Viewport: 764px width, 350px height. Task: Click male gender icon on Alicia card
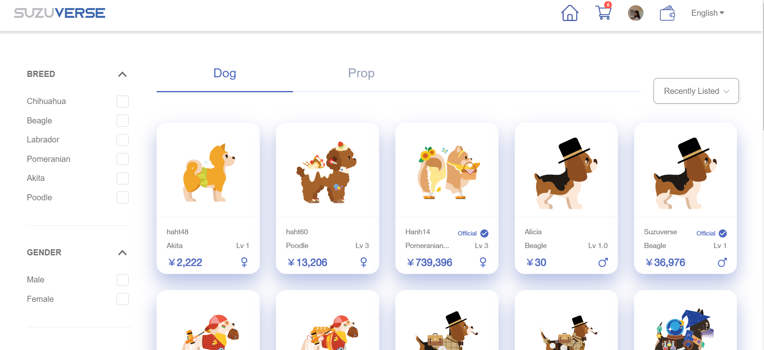pyautogui.click(x=603, y=263)
